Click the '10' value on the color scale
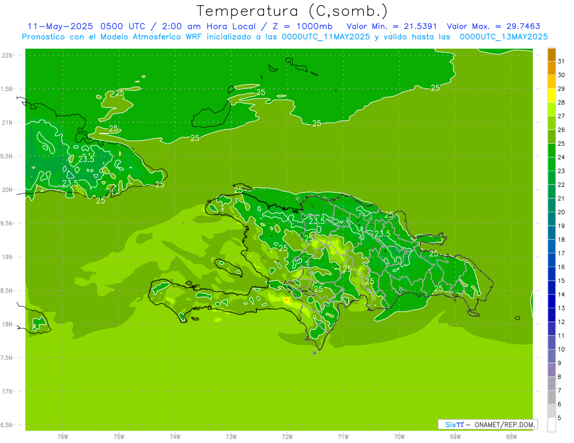The image size is (574, 443). pos(562,349)
